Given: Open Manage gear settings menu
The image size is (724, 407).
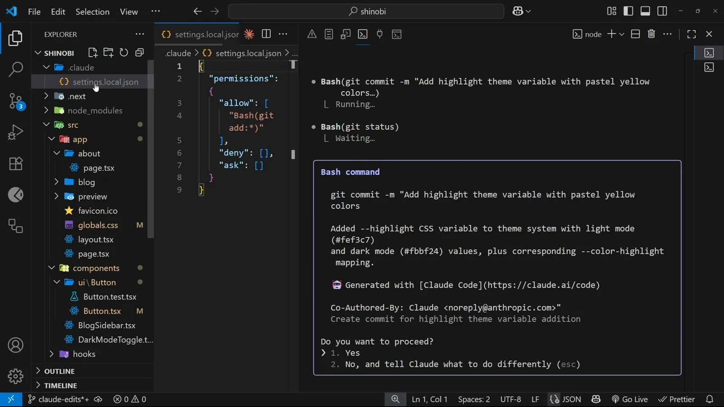Looking at the screenshot, I should coord(15,376).
